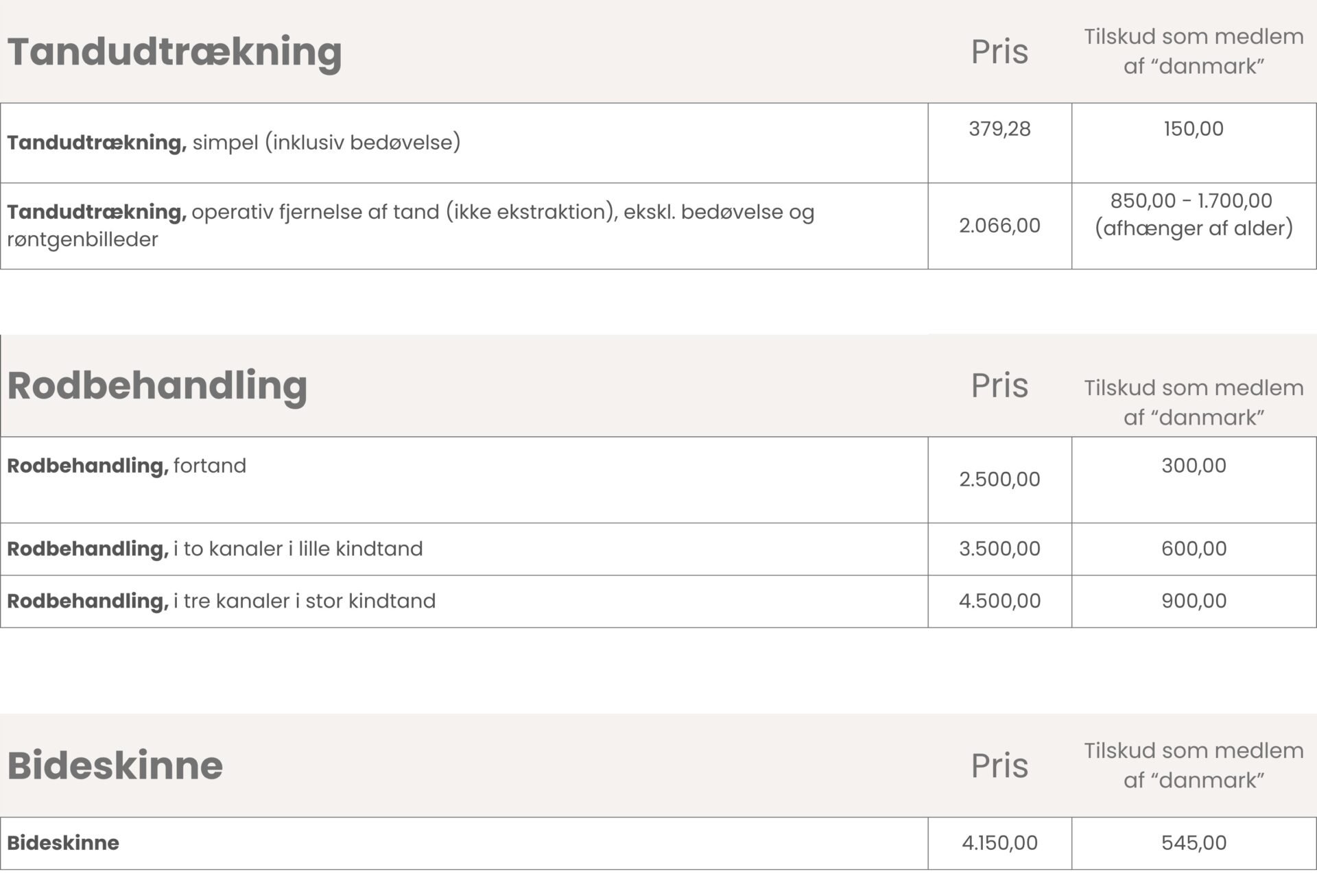Viewport: 1317px width, 878px height.
Task: Select the 2.066,00 price cell
Action: point(999,226)
